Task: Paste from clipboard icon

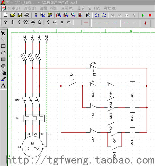Action: [50, 15]
